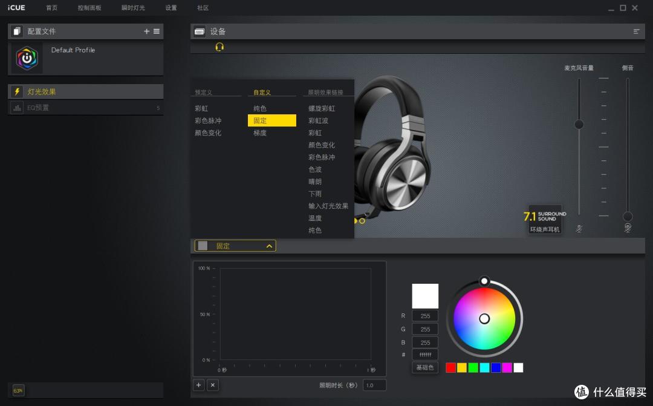Click the headset lighting zone indicator dot
The image size is (653, 406).
click(x=362, y=221)
